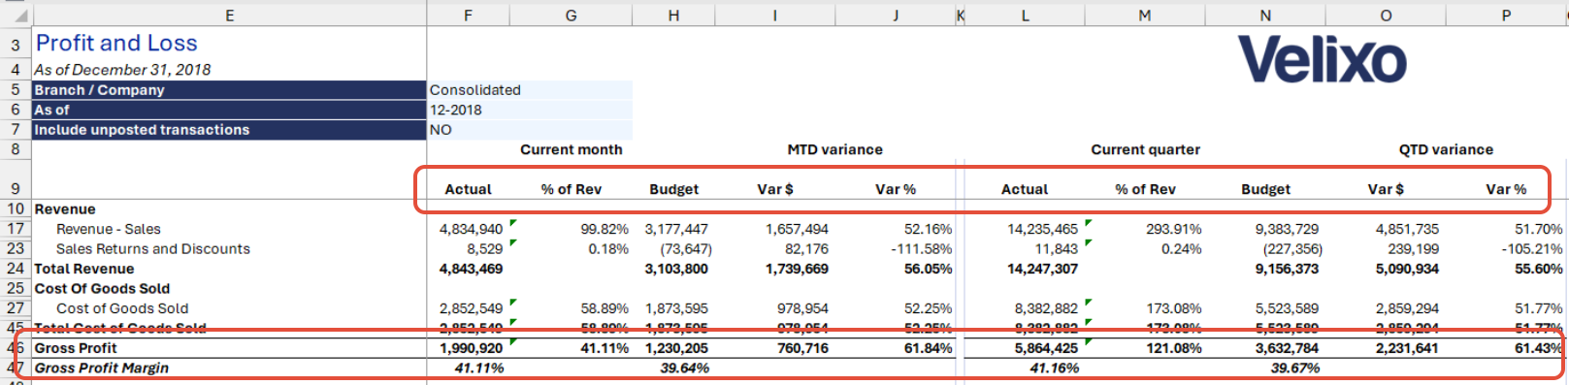This screenshot has width=1569, height=385.
Task: Select the Gross Profit actual value 1,990,920
Action: click(x=472, y=348)
